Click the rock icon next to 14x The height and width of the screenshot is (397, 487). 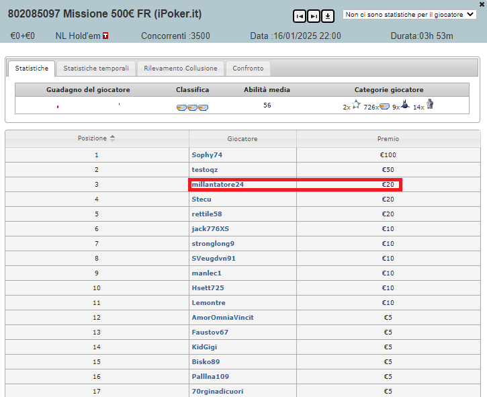[x=430, y=104]
